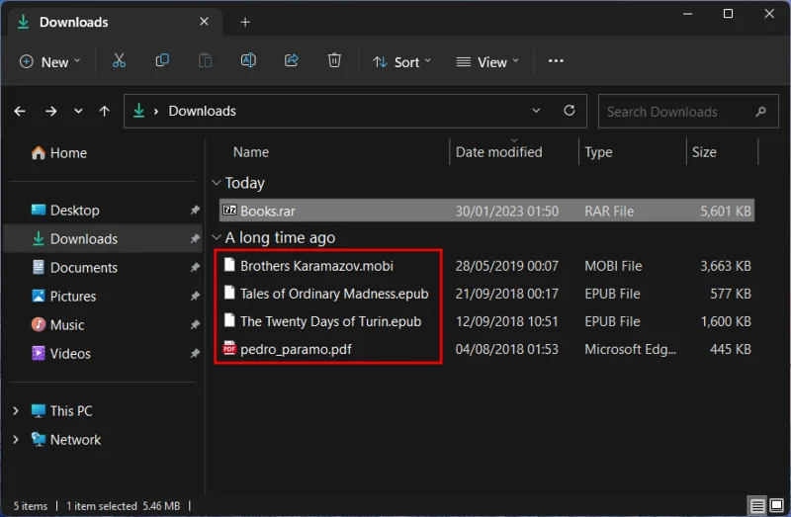The width and height of the screenshot is (791, 517).
Task: Click the Cut scissors icon in toolbar
Action: click(119, 61)
